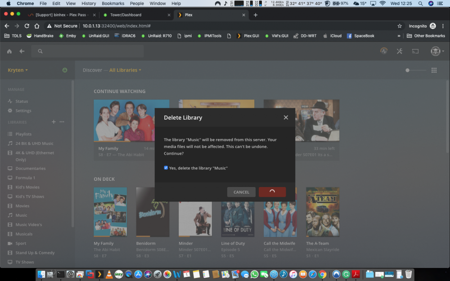Adjust the thumbnail size slider
This screenshot has height=281, width=450.
pos(416,70)
